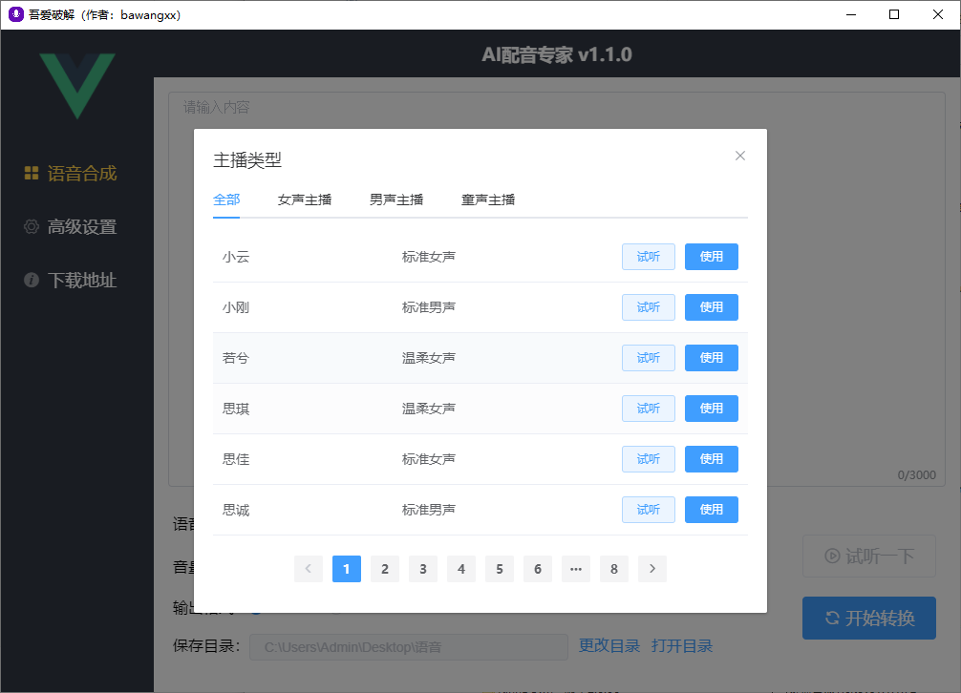Select page 1 in pagination

pos(346,569)
